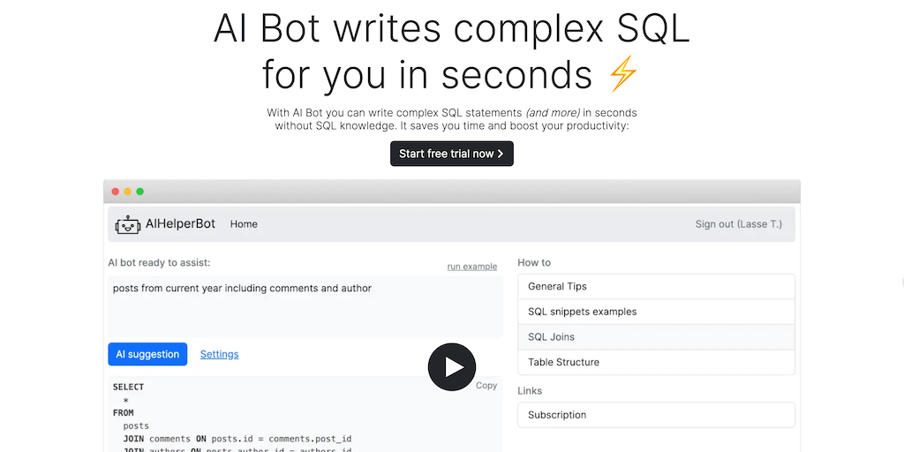Screen dimensions: 904x452
Task: Click the red window close dot
Action: coord(116,192)
